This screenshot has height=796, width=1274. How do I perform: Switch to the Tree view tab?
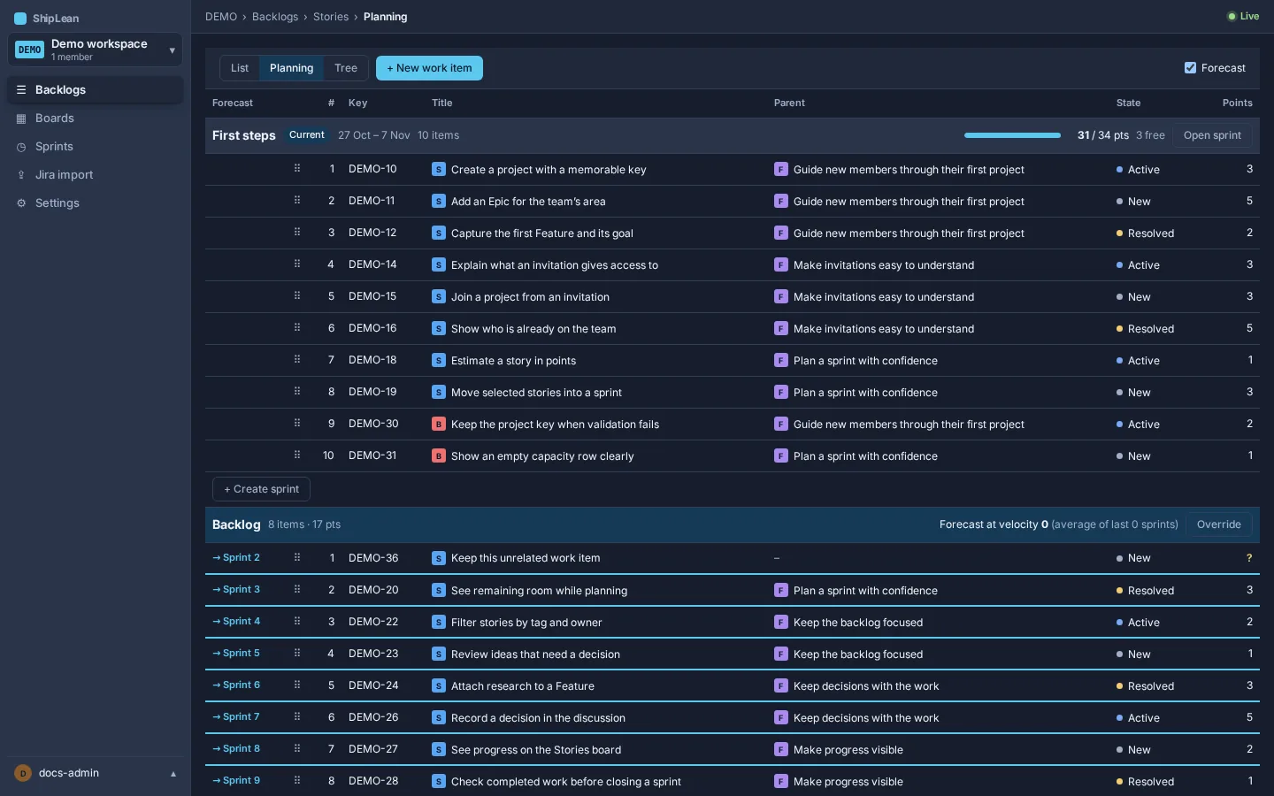(x=346, y=68)
